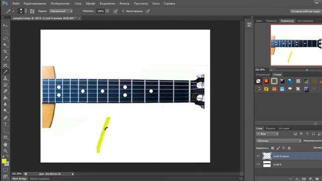Select the Rectangle shape tool
This screenshot has height=181, width=322.
tap(6, 137)
